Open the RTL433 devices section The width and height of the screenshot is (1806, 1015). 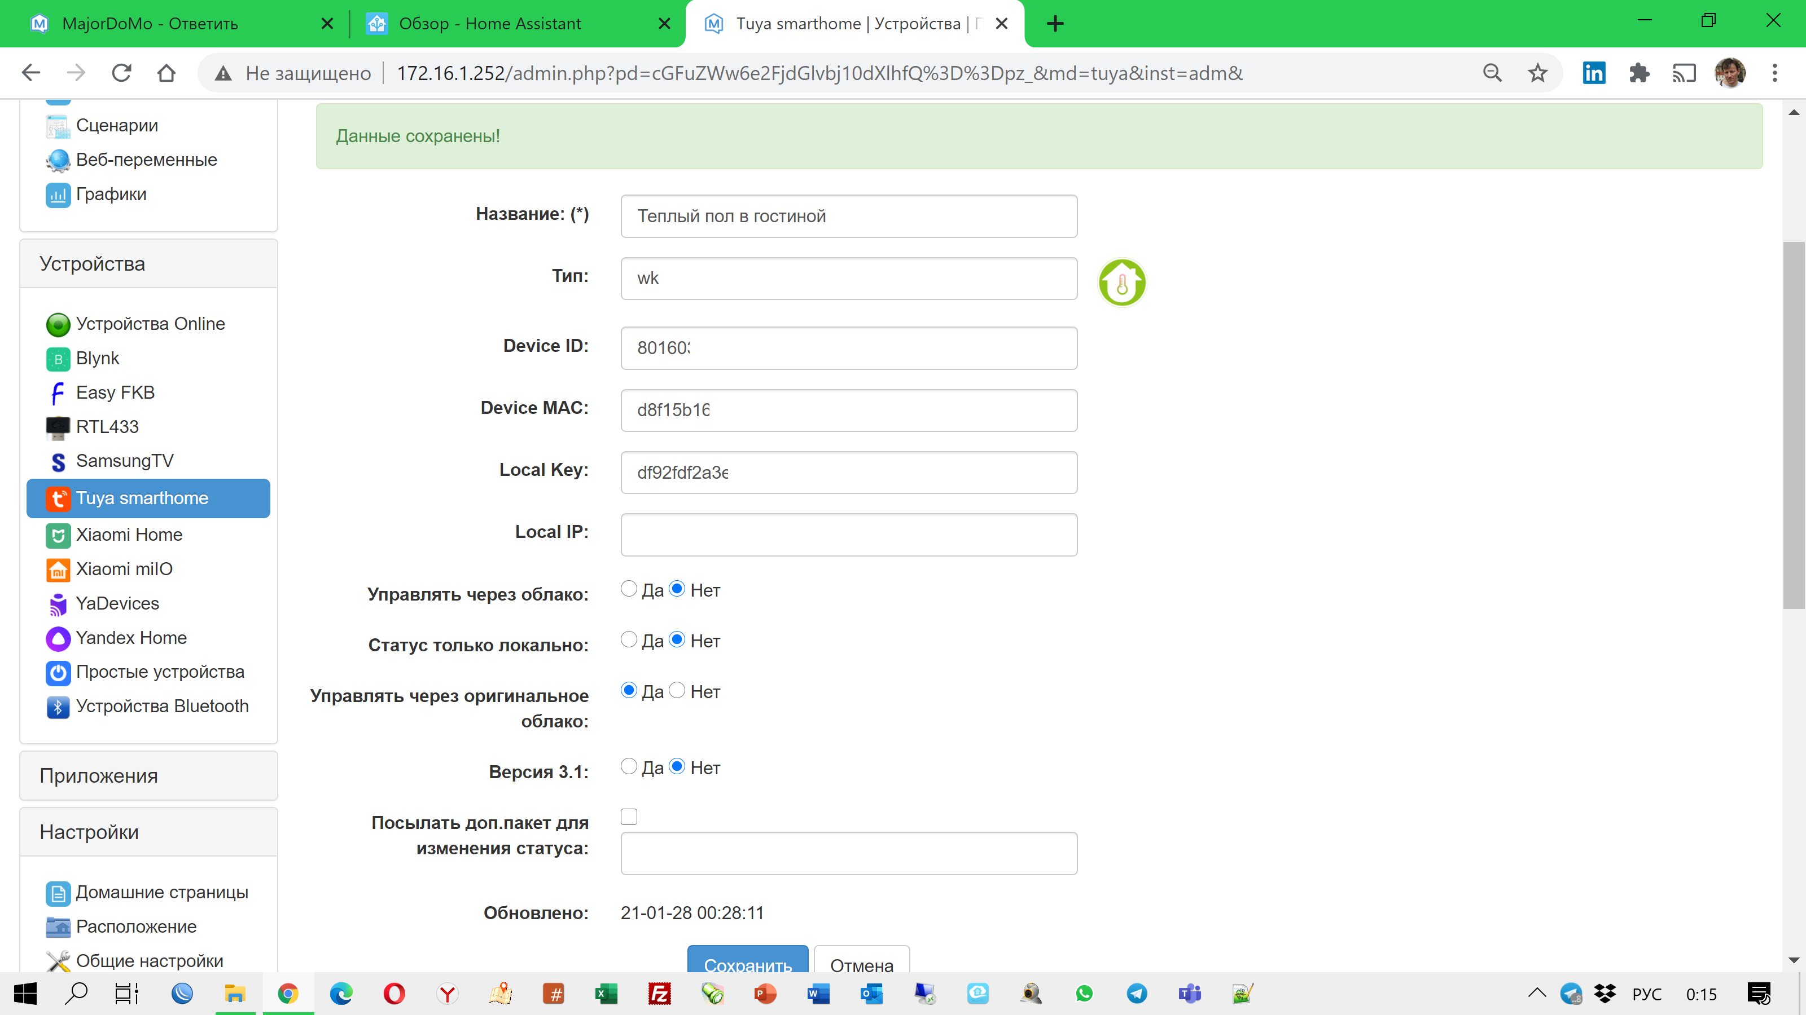107,427
